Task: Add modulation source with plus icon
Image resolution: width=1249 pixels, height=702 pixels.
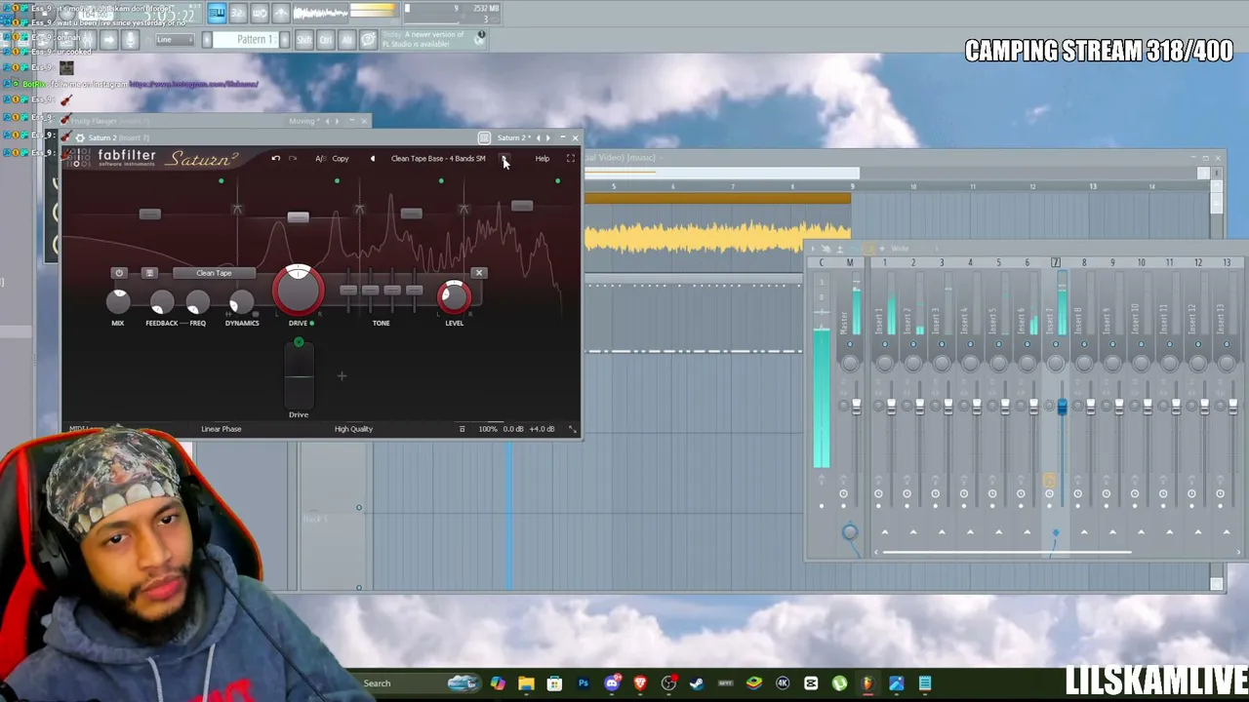Action: (342, 375)
